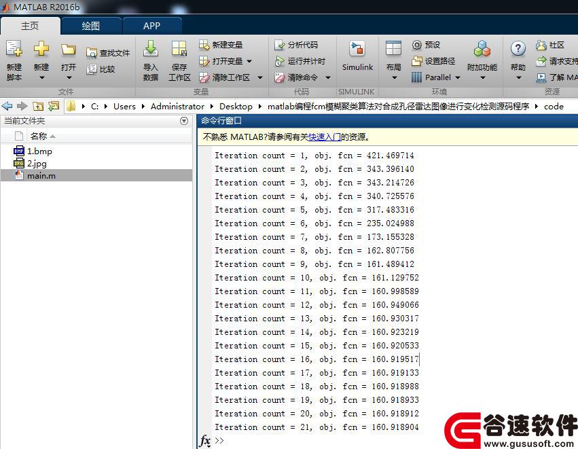Click Open Variable (打开变量)
Viewport: 578px width, 449px height.
tap(221, 61)
